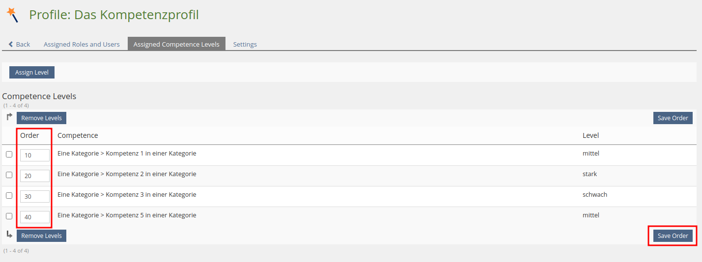Select the order field with value 30
Image resolution: width=702 pixels, height=262 pixels.
[x=34, y=197]
